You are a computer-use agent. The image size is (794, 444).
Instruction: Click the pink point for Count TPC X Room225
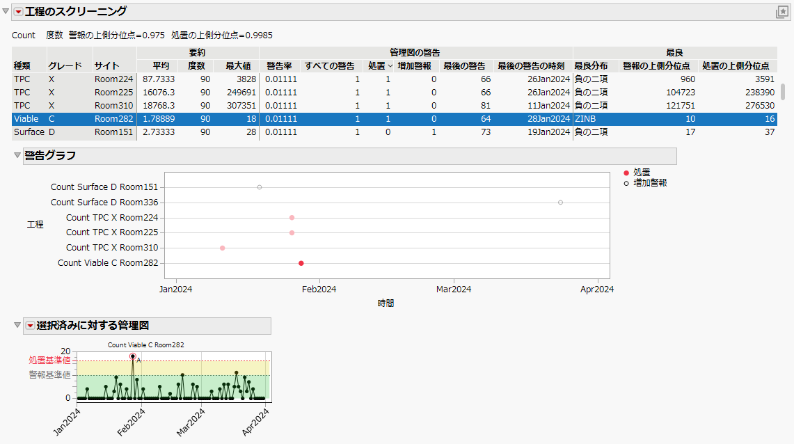[292, 233]
